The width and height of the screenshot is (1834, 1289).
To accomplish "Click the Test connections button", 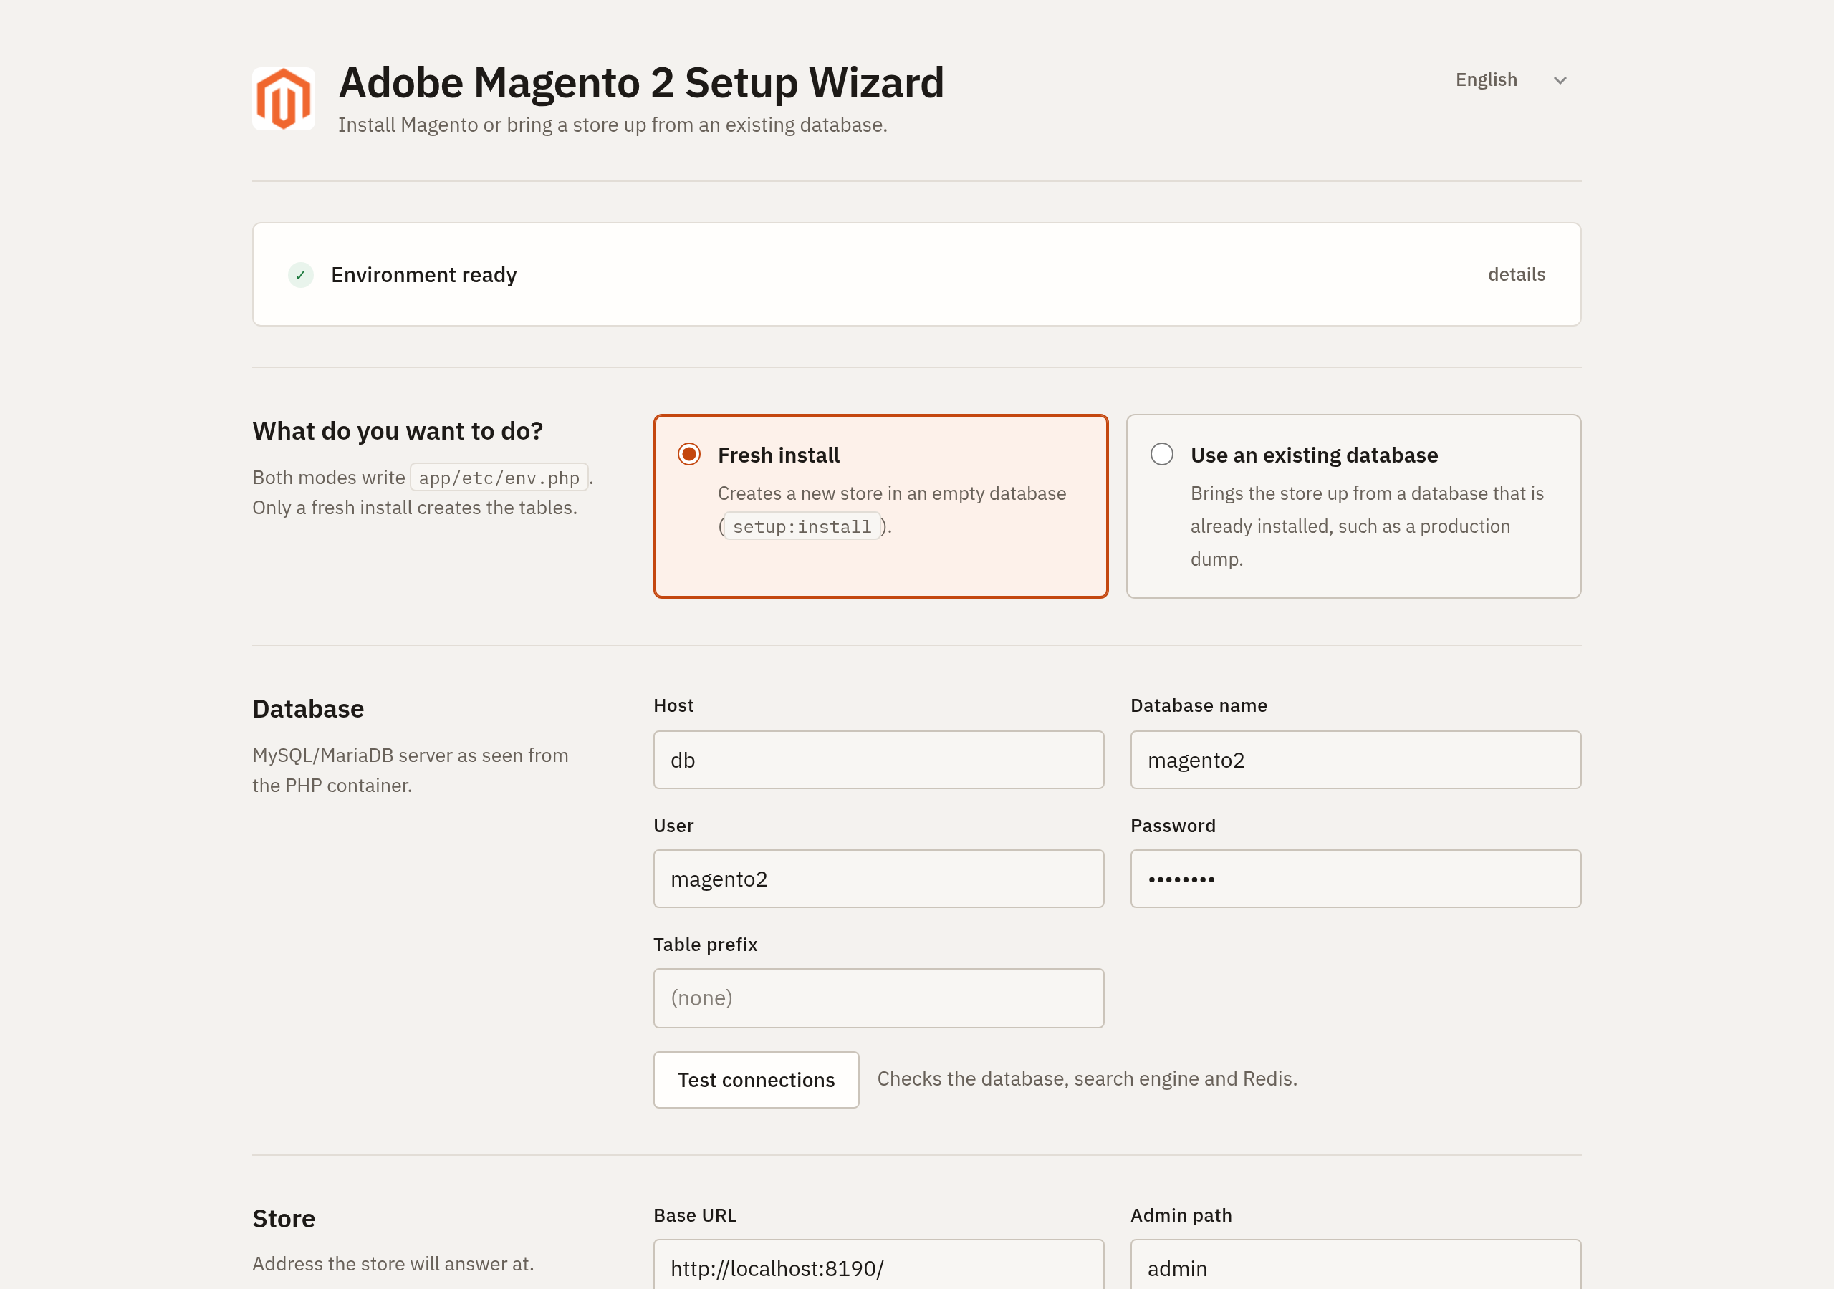I will [x=756, y=1080].
